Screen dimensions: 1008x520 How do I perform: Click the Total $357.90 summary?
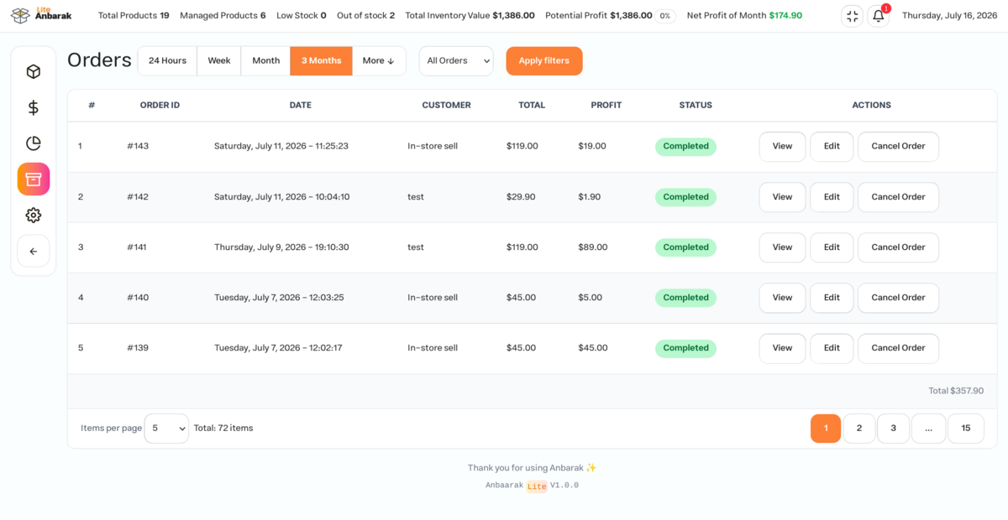[x=956, y=391]
